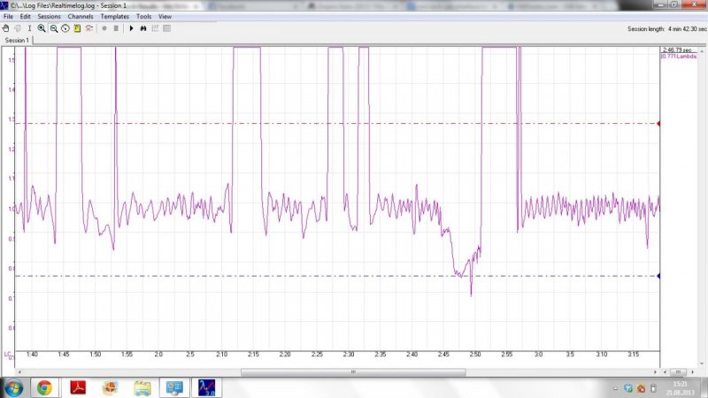The image size is (708, 398).
Task: Open the File menu
Action: pos(9,17)
